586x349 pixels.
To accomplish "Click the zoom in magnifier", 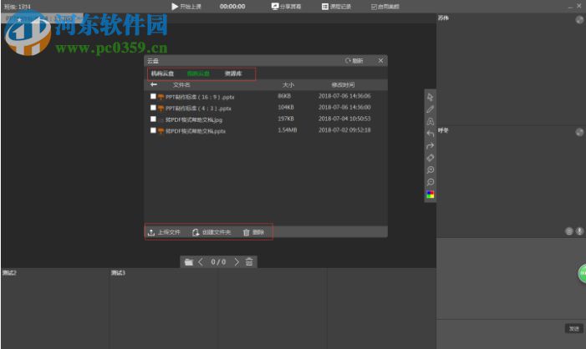I will coord(431,170).
